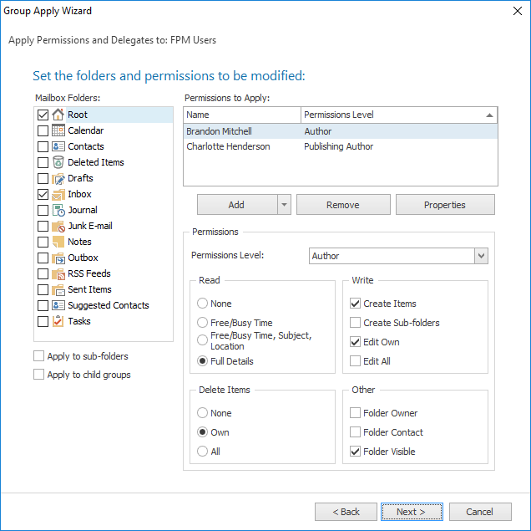Sort by Permissions Level column header
Viewport: 531px width, 531px height.
pyautogui.click(x=399, y=115)
